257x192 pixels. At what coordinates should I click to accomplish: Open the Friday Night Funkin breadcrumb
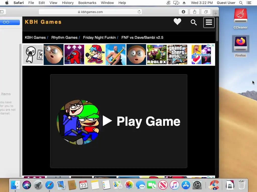pos(99,37)
